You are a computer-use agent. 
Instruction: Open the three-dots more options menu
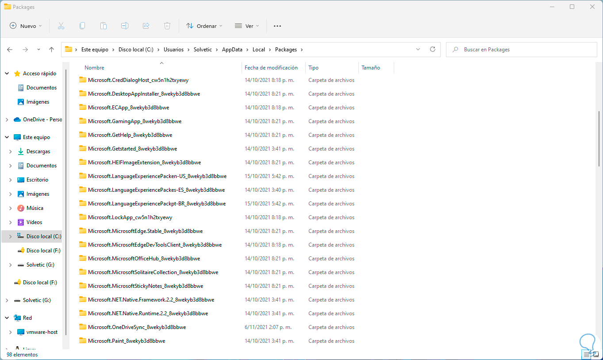(x=277, y=26)
